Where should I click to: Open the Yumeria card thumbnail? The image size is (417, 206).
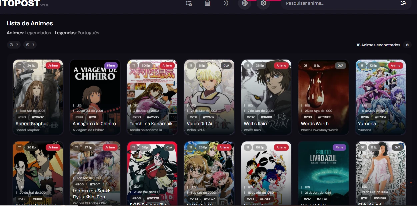tap(381, 87)
